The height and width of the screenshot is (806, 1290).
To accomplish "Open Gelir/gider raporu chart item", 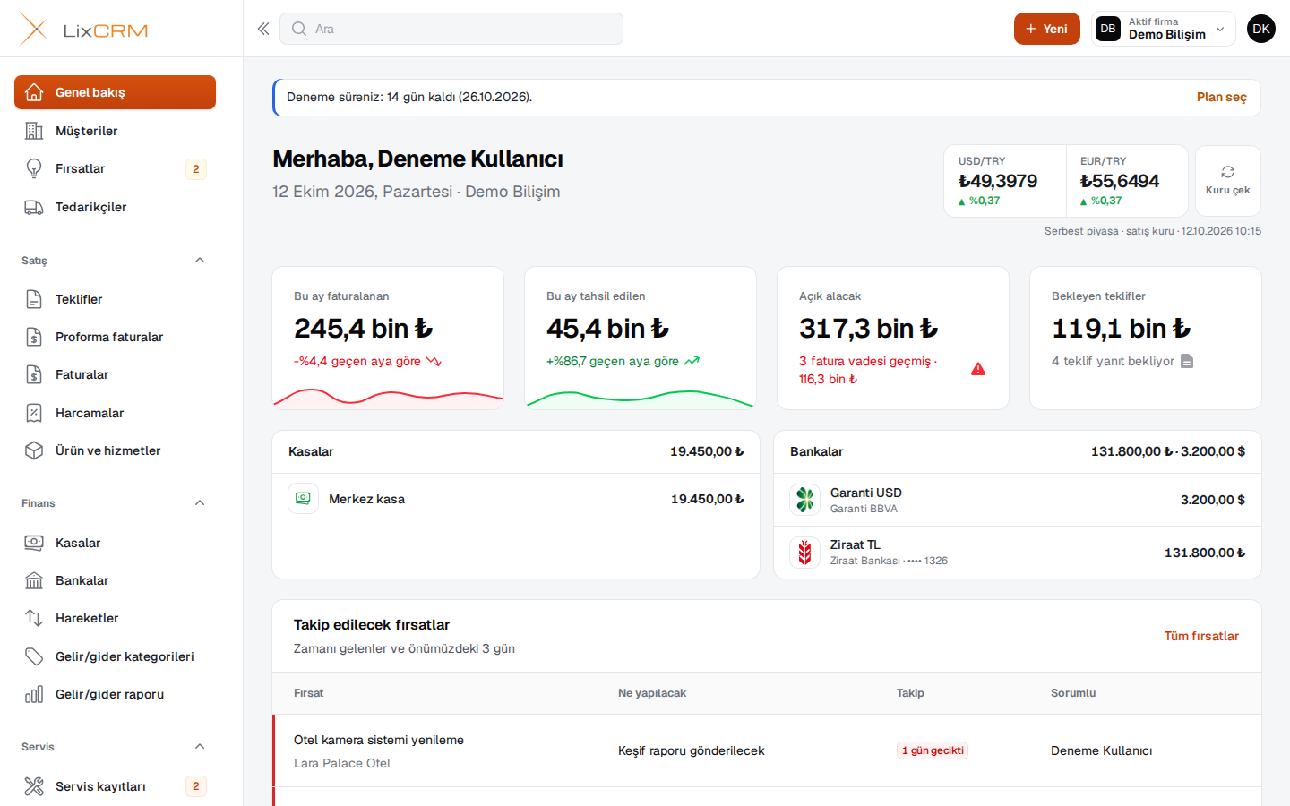I will point(115,694).
